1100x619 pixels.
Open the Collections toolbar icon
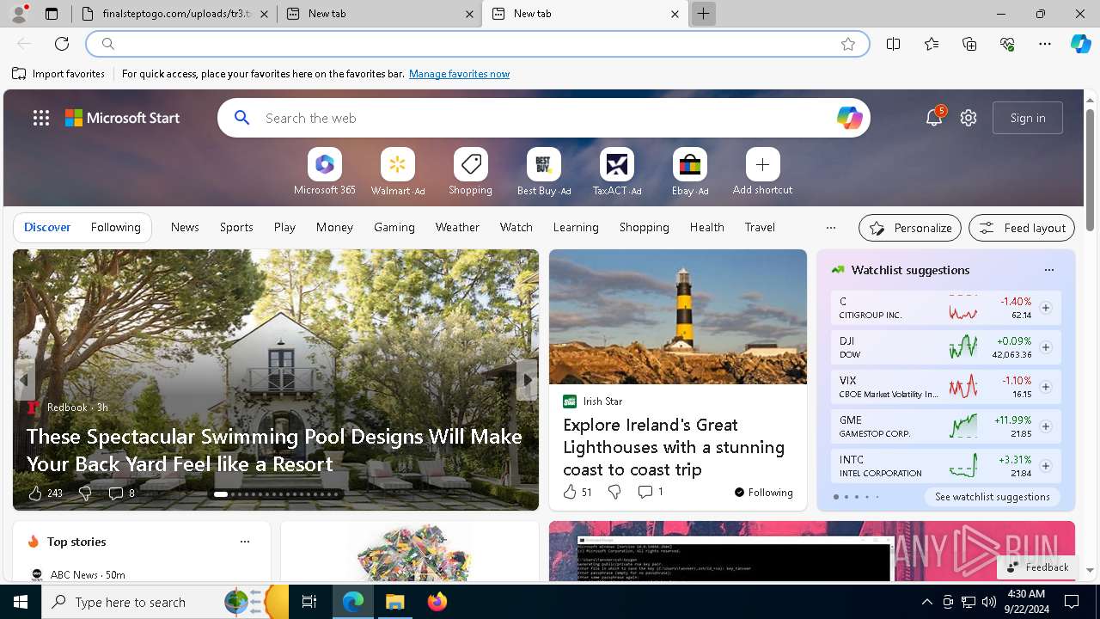click(x=969, y=44)
